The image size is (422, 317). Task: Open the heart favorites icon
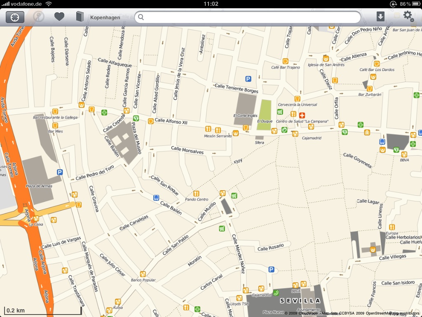coord(59,17)
